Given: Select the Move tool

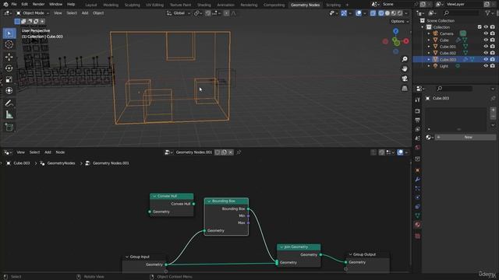Looking at the screenshot, I should pyautogui.click(x=9, y=57).
